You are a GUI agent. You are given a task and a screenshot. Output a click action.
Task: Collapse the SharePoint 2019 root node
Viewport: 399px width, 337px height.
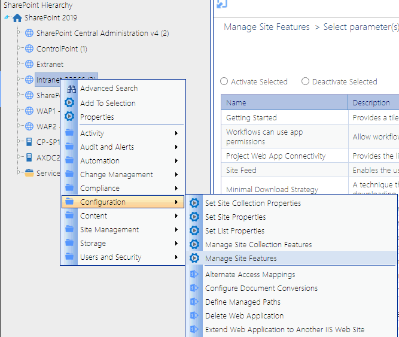coord(7,18)
